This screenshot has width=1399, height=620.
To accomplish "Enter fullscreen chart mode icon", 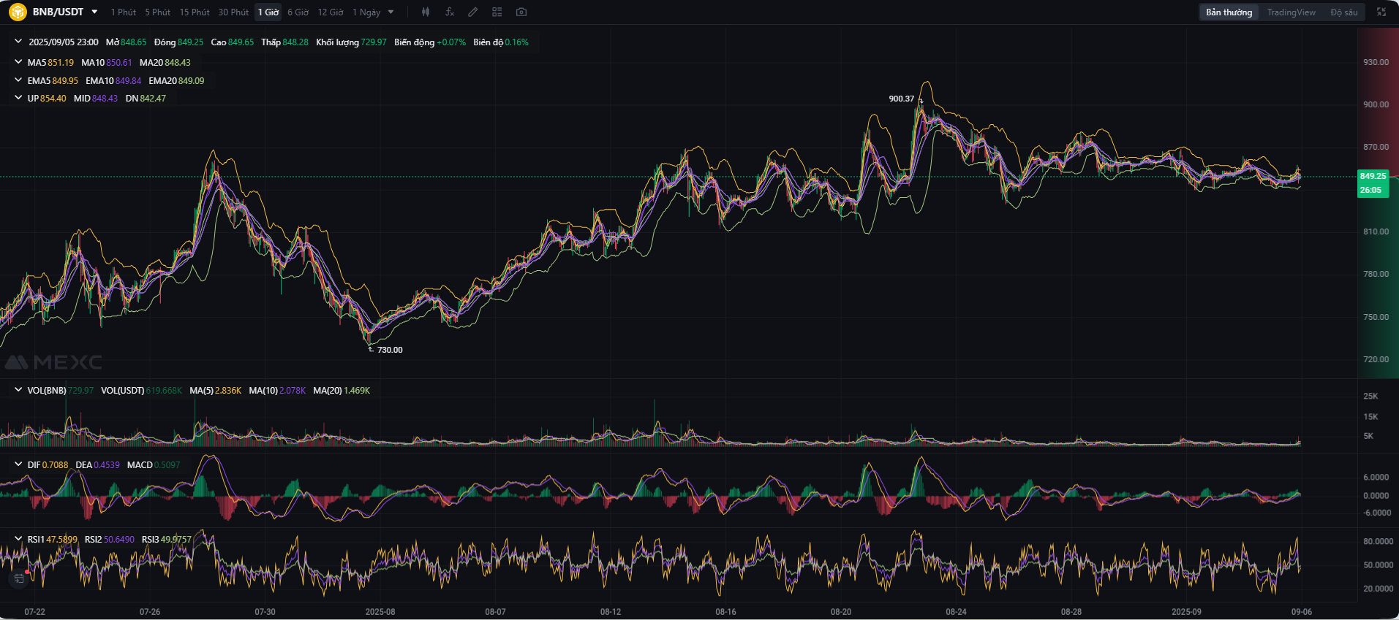I will pyautogui.click(x=1381, y=12).
